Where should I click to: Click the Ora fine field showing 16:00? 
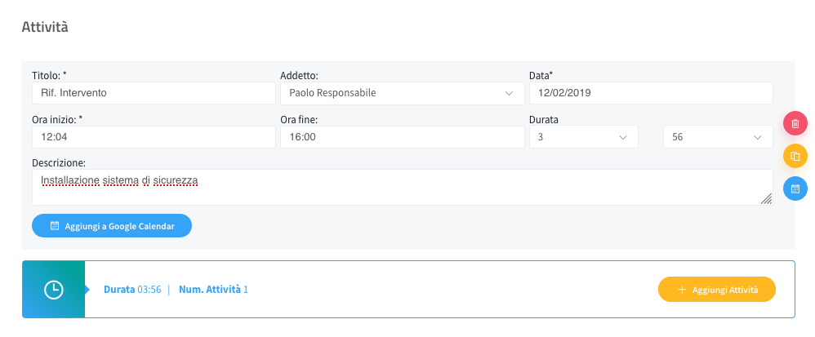403,137
